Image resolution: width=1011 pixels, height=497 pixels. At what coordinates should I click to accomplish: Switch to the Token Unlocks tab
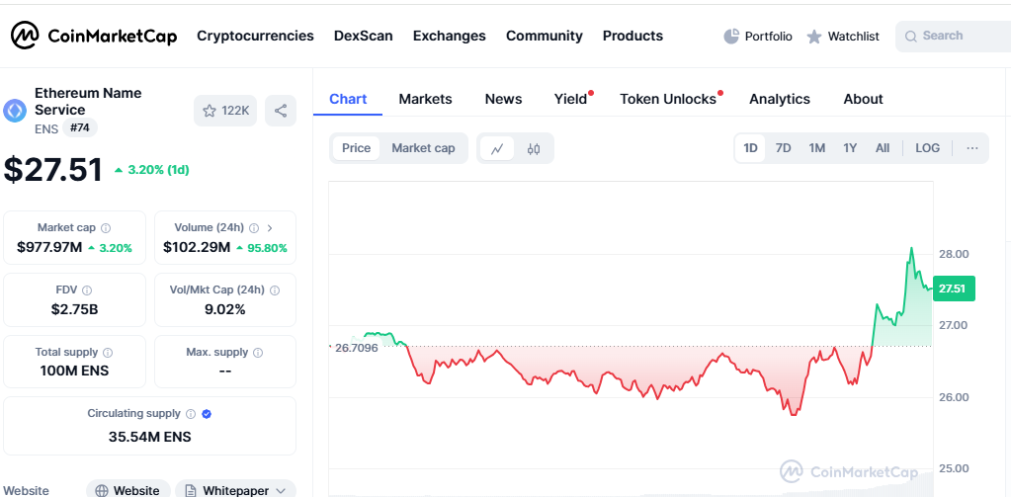point(668,99)
